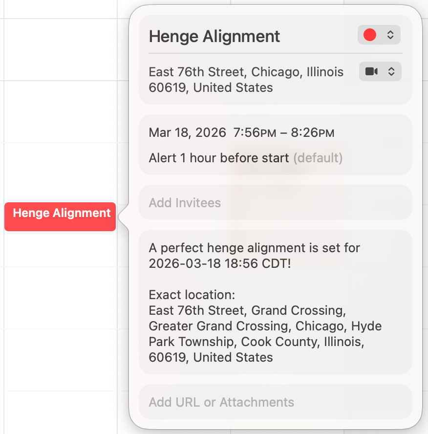Screen dimensions: 428x434
Task: Click the event title Henge Alignment in popover
Action: tap(214, 36)
